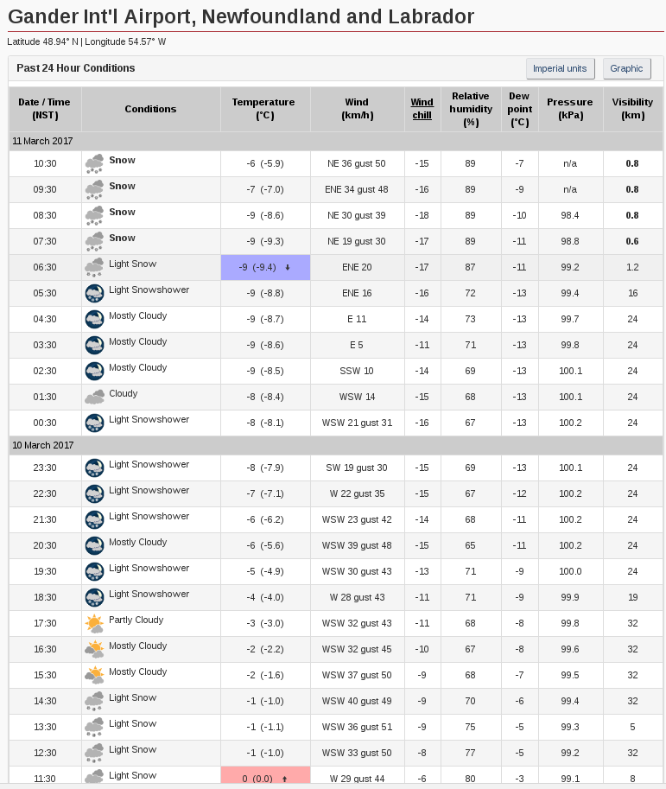The image size is (666, 789).
Task: Click the Wind (km/h) column header
Action: tap(357, 109)
